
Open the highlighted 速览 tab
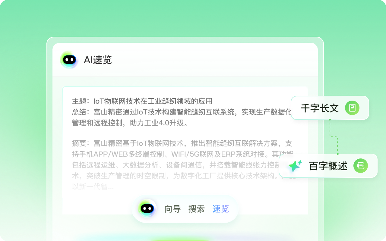(x=221, y=209)
